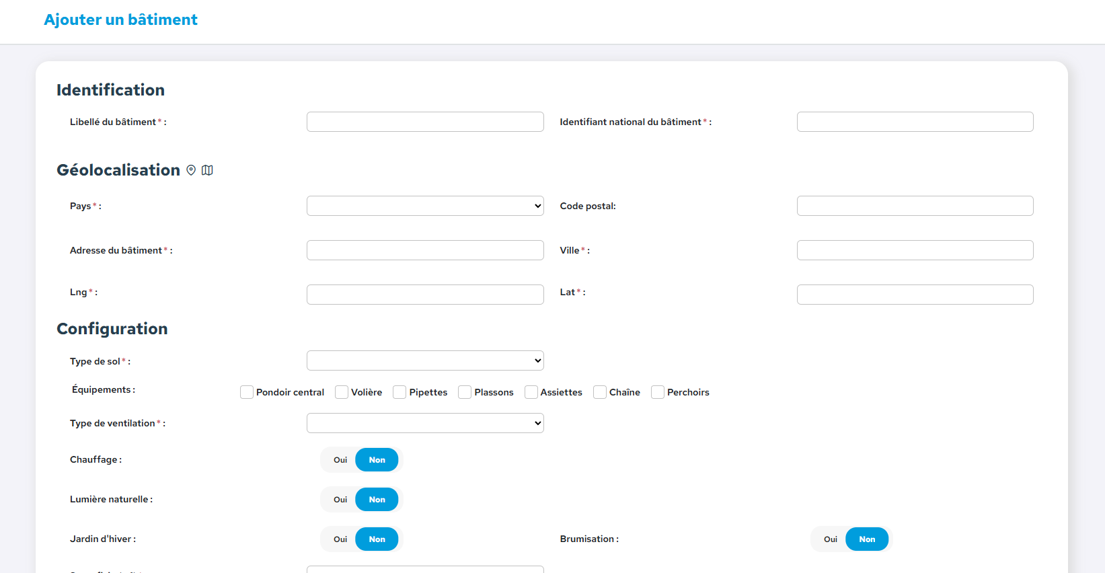Image resolution: width=1105 pixels, height=573 pixels.
Task: Open the Pays dropdown
Action: 425,206
